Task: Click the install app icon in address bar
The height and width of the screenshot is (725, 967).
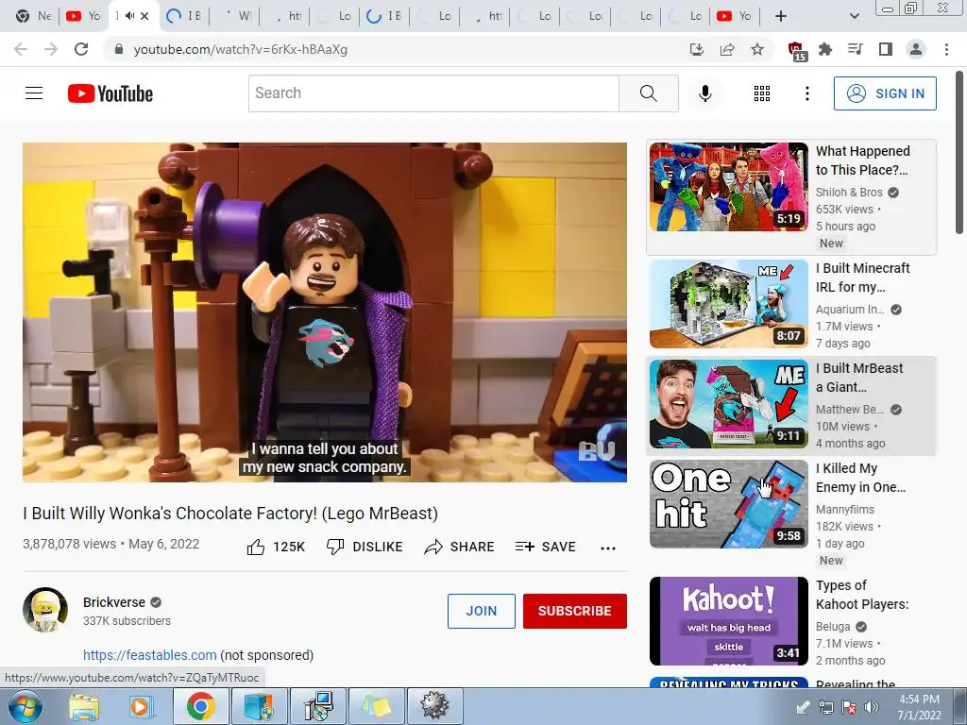Action: pyautogui.click(x=696, y=49)
